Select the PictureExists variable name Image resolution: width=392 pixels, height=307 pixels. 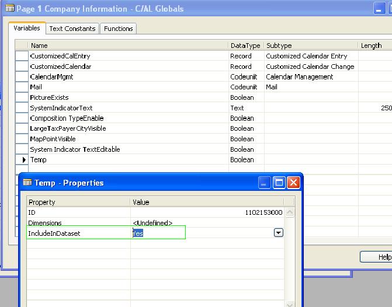(x=49, y=97)
